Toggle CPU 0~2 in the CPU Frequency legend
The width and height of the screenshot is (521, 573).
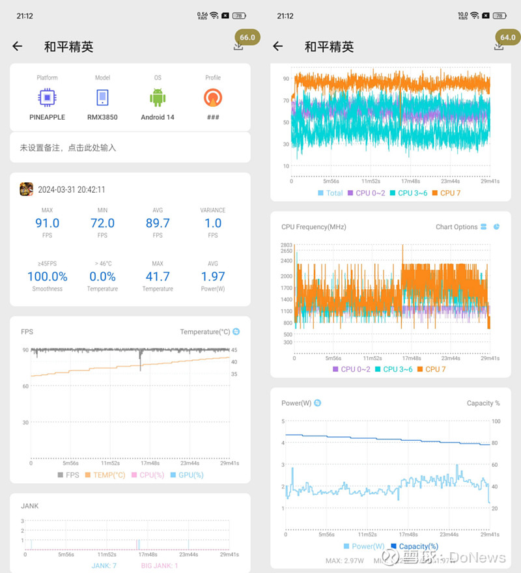352,369
